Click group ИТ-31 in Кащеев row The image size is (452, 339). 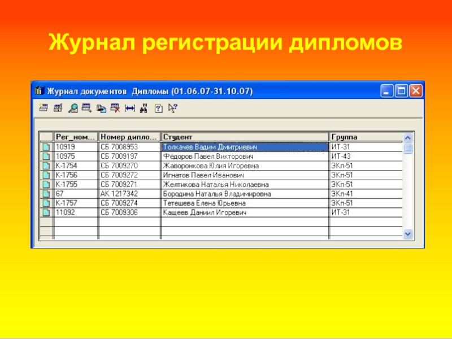(366, 212)
